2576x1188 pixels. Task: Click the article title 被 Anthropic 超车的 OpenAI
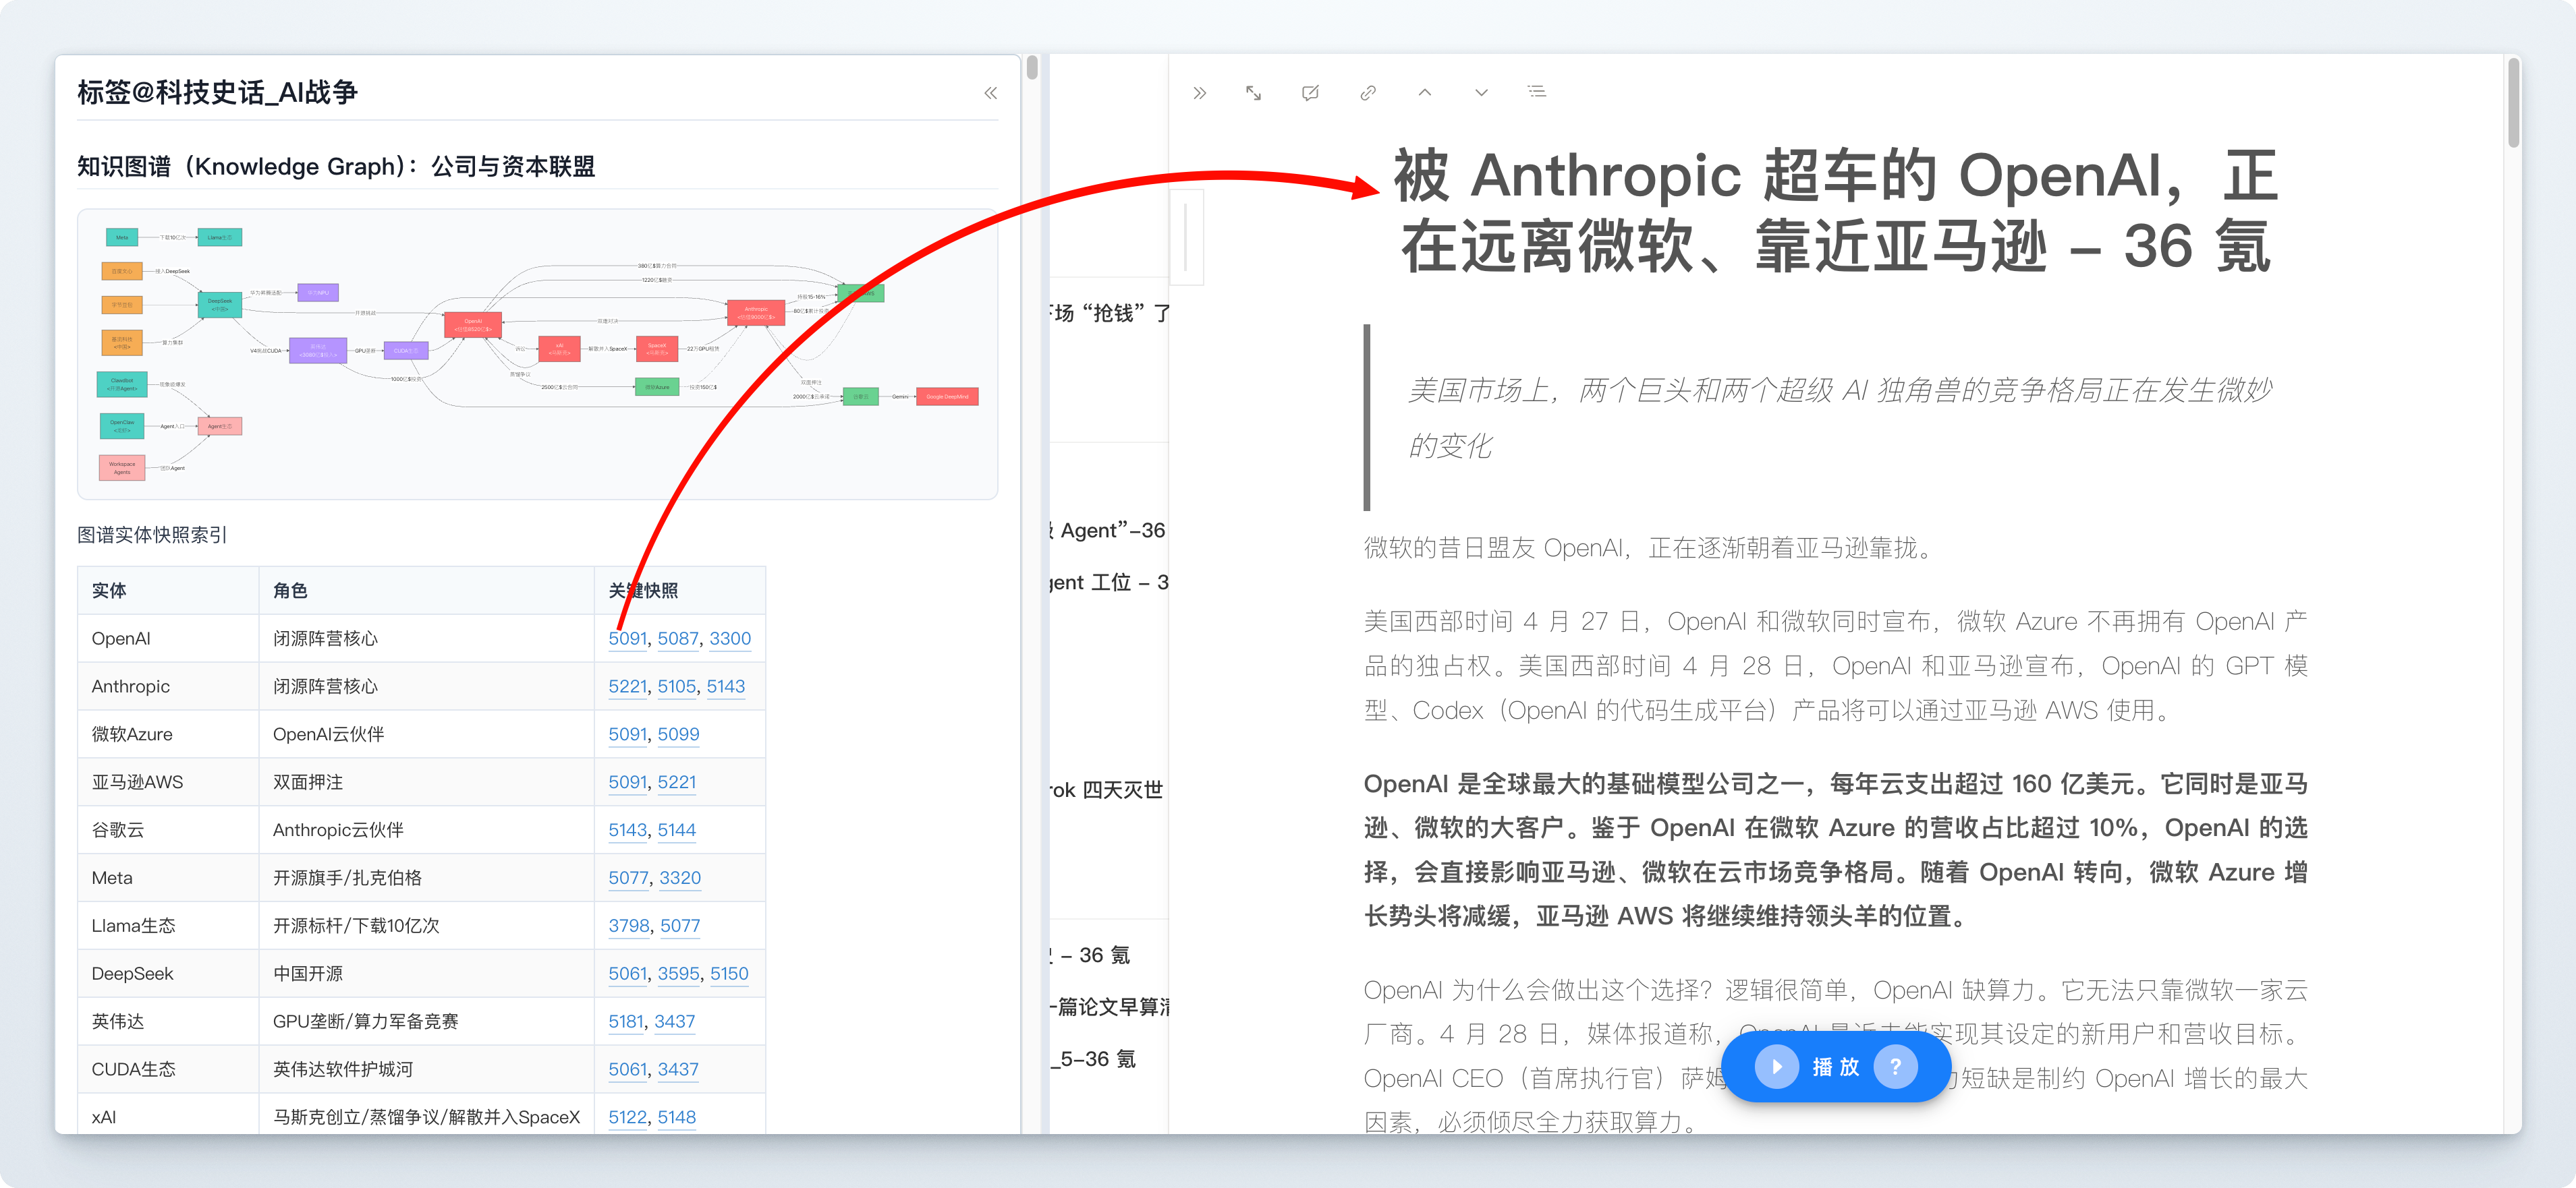(x=1835, y=211)
